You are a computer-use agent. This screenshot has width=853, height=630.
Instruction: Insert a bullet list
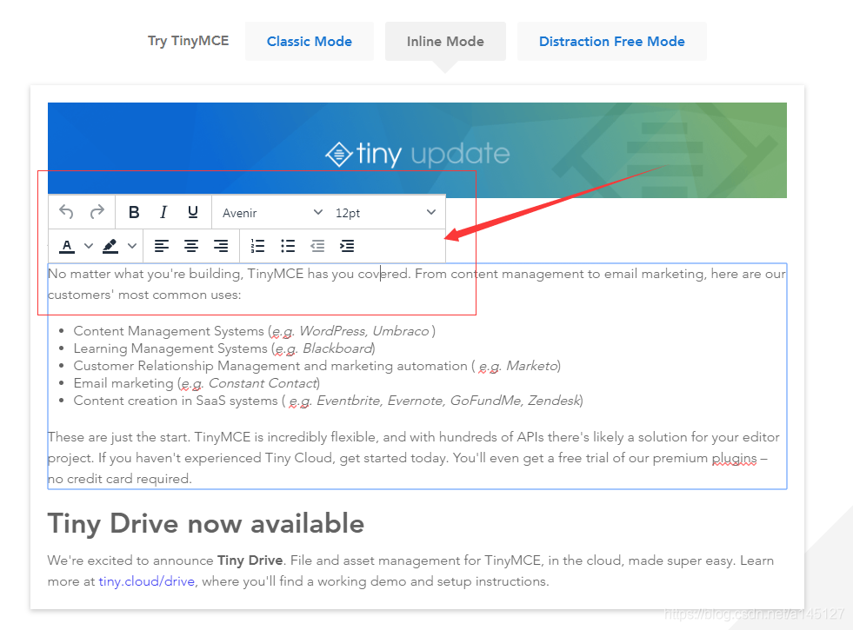288,246
